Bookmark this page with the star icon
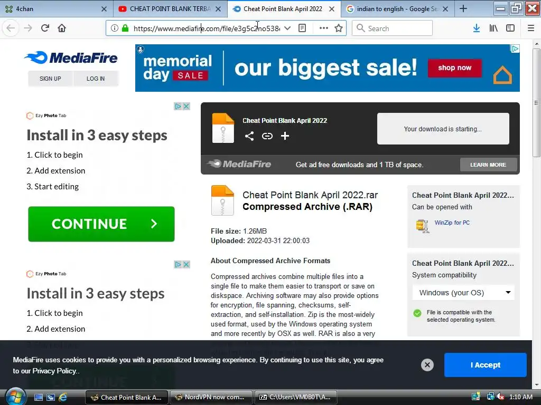 coord(339,28)
